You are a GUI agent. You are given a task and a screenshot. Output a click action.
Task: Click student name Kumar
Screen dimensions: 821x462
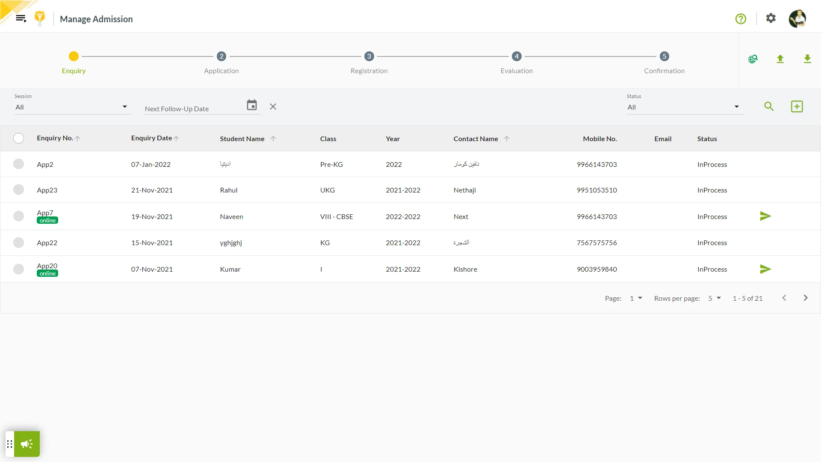[230, 269]
